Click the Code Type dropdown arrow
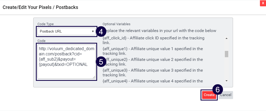This screenshot has height=111, width=266. [x=93, y=31]
